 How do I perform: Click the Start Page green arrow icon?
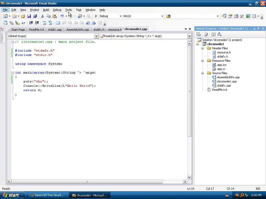pyautogui.click(x=248, y=16)
